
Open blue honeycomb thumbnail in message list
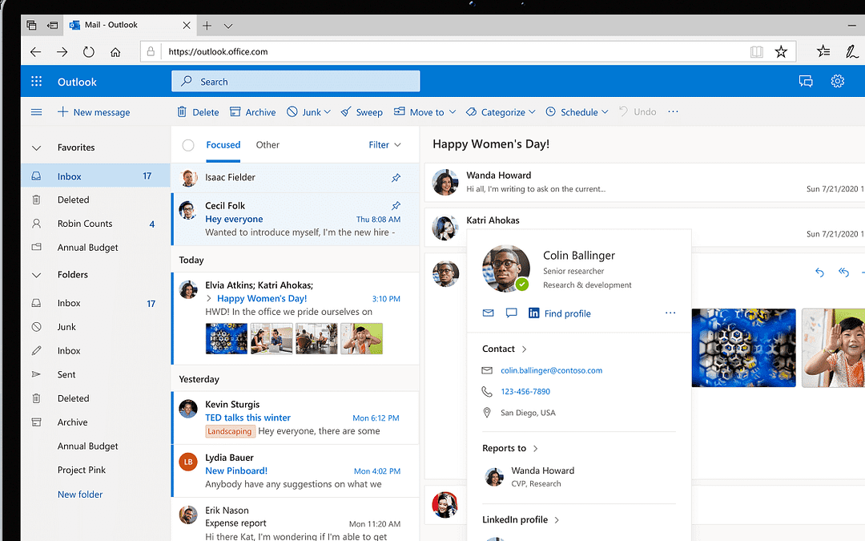point(226,338)
